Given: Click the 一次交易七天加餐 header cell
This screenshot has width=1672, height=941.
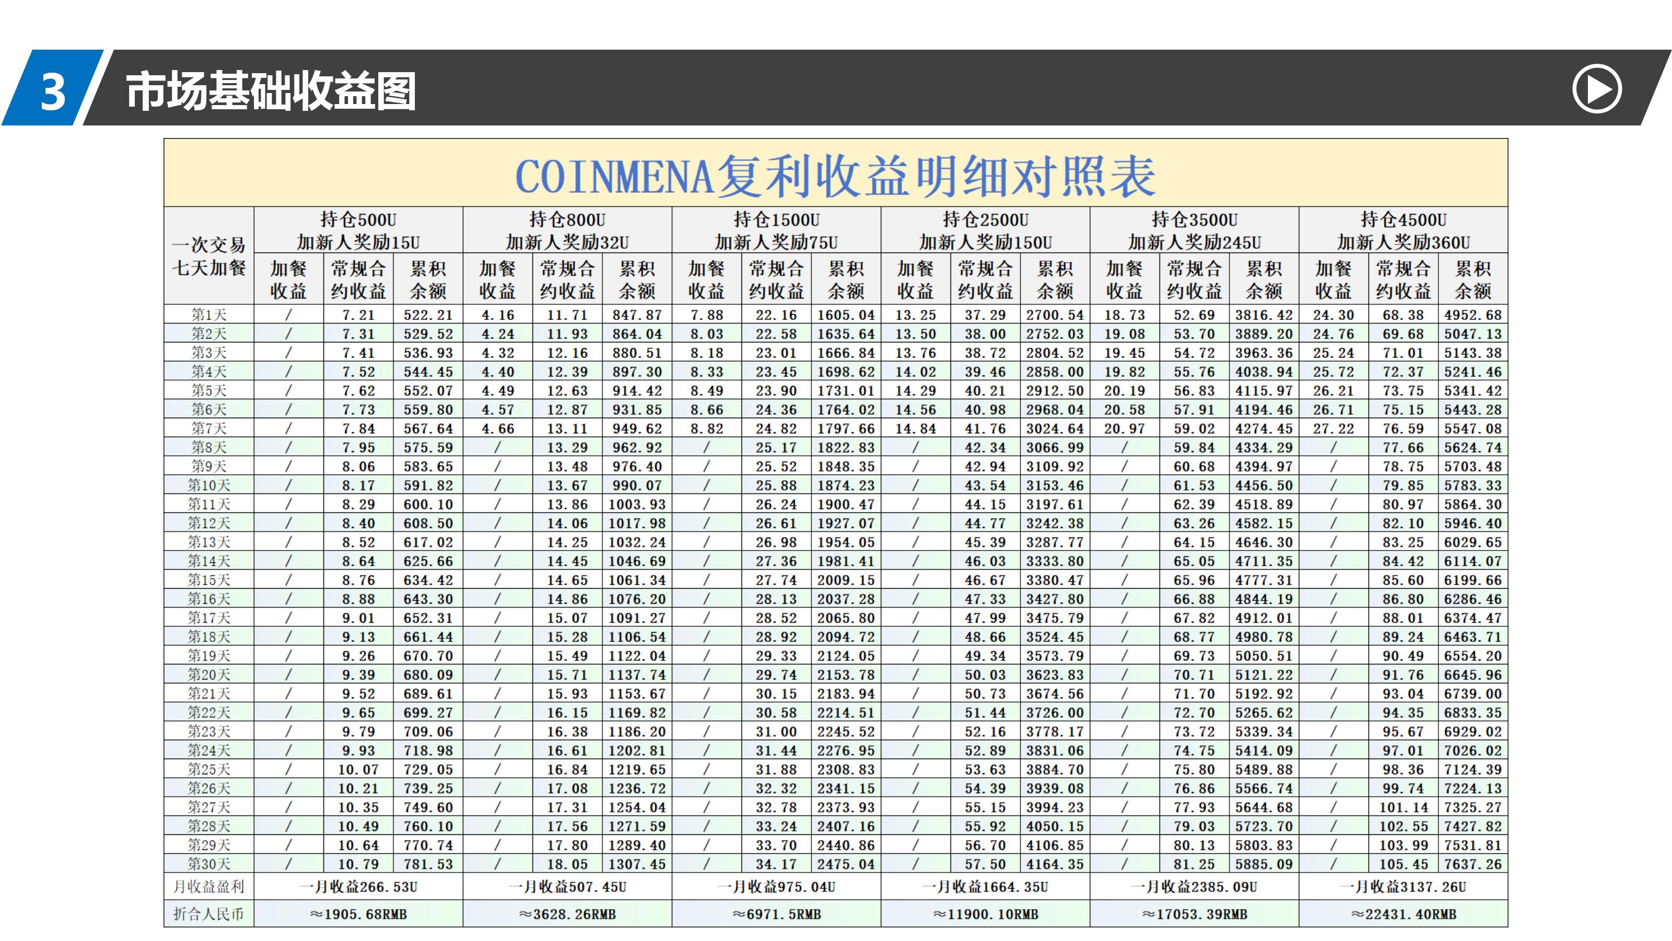Looking at the screenshot, I should (x=209, y=256).
